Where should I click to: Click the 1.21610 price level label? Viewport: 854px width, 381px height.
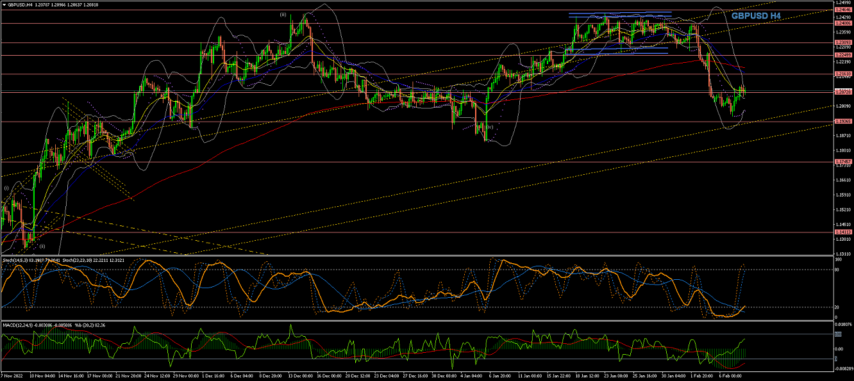click(x=844, y=74)
